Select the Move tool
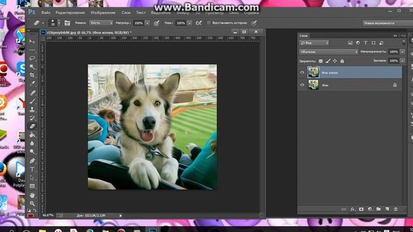This screenshot has height=232, width=413. pos(32,41)
